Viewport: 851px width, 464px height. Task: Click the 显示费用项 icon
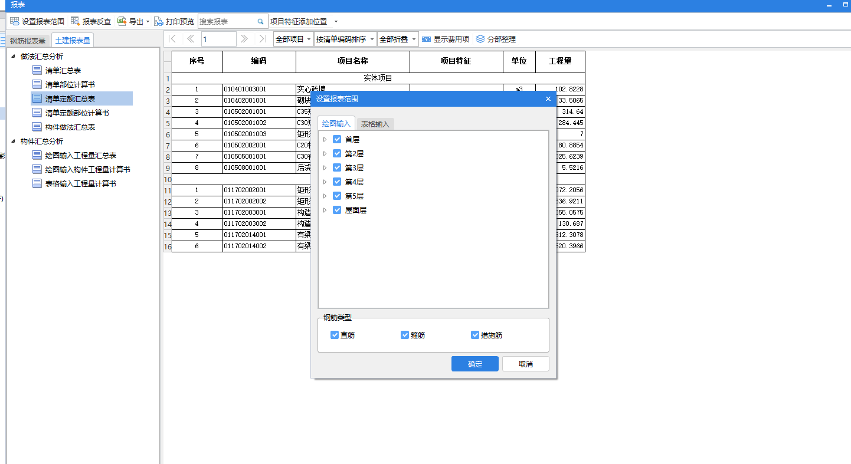(427, 39)
